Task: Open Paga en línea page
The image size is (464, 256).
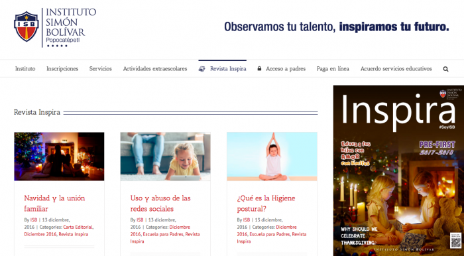Action: click(333, 69)
